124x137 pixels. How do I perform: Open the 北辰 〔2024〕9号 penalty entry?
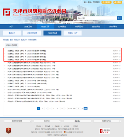33,77
